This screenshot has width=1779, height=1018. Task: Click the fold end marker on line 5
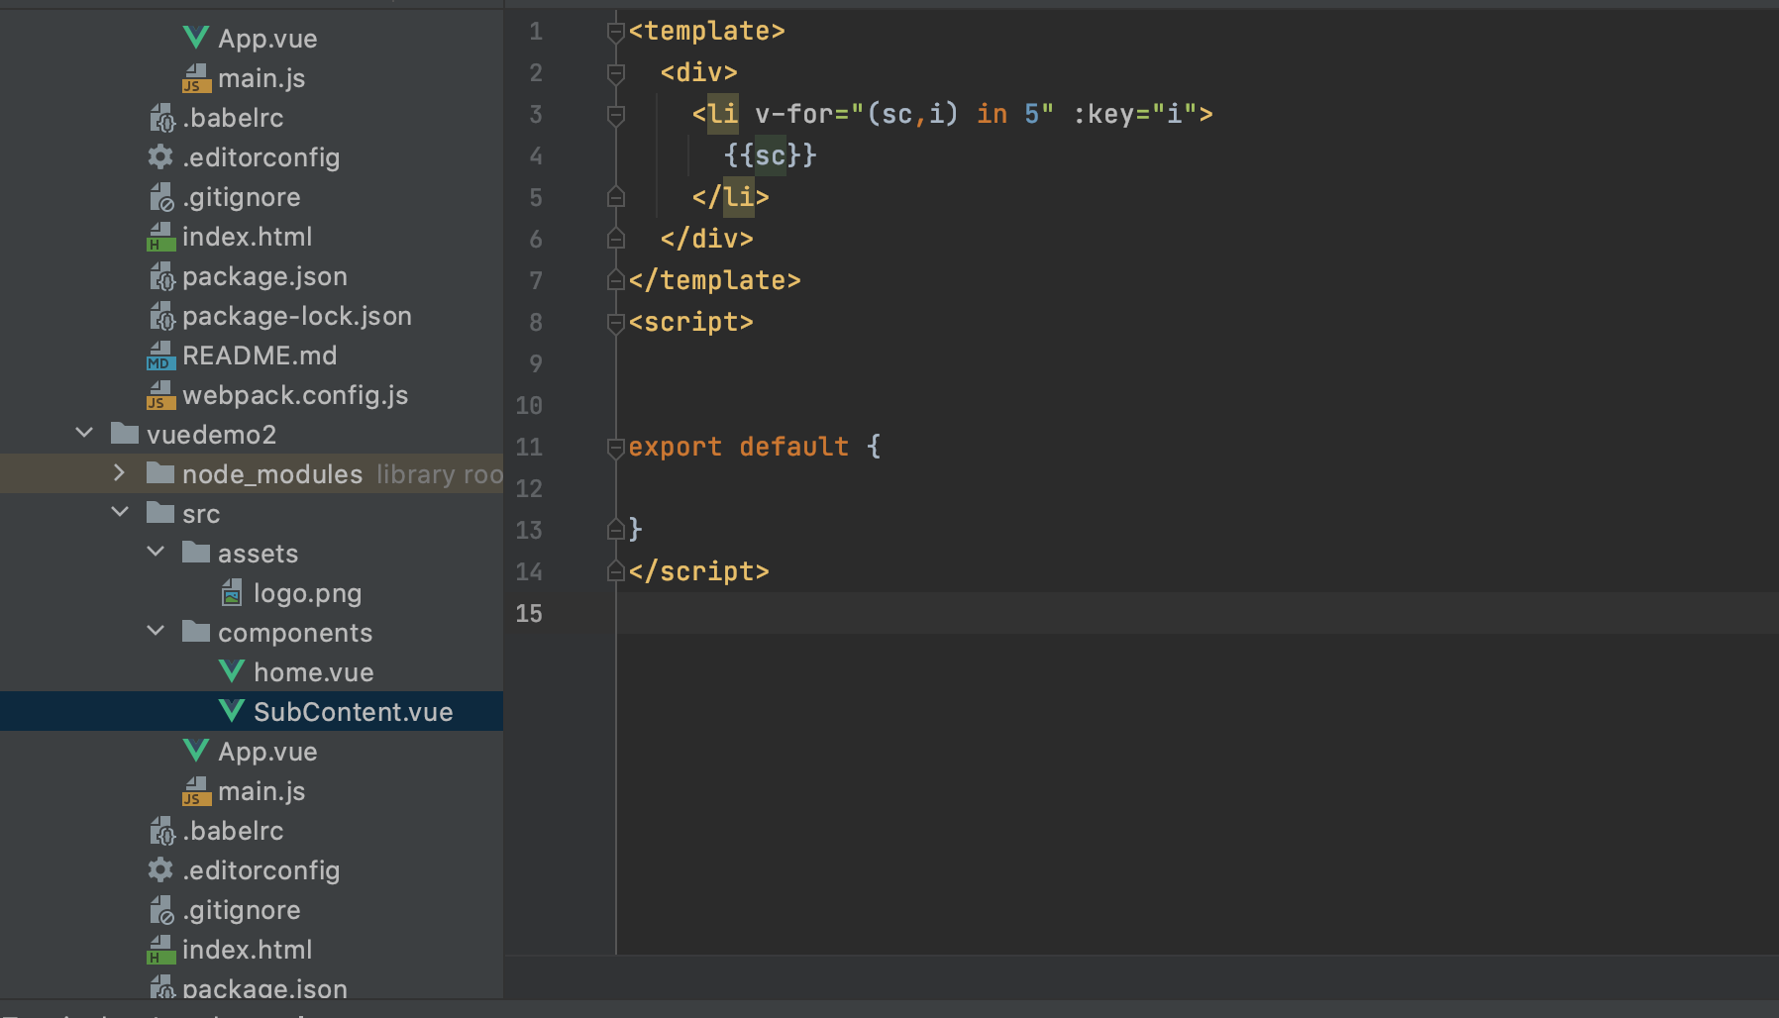point(615,196)
